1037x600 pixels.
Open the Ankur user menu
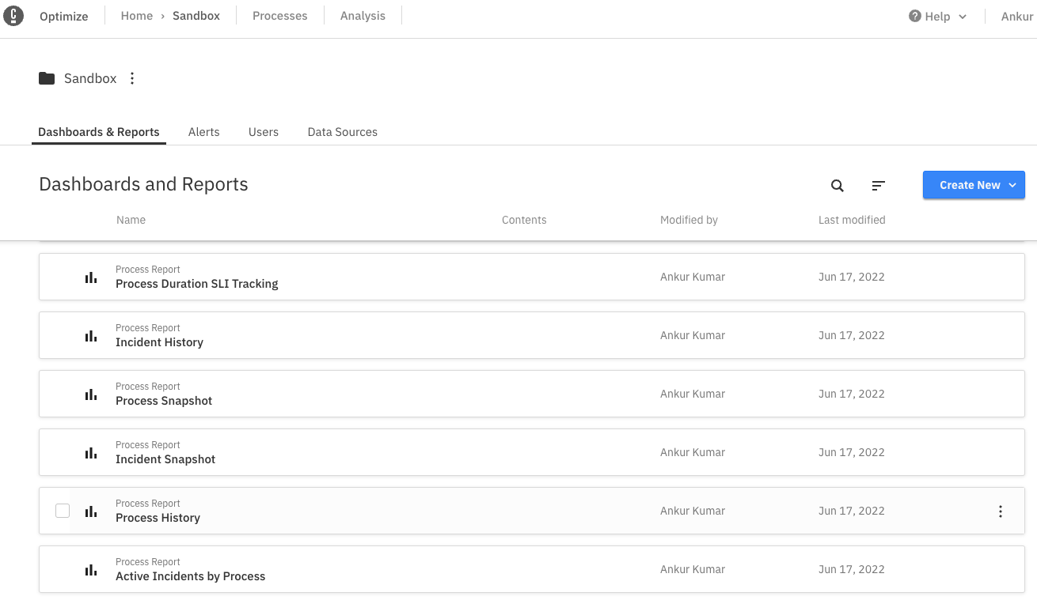point(1017,16)
